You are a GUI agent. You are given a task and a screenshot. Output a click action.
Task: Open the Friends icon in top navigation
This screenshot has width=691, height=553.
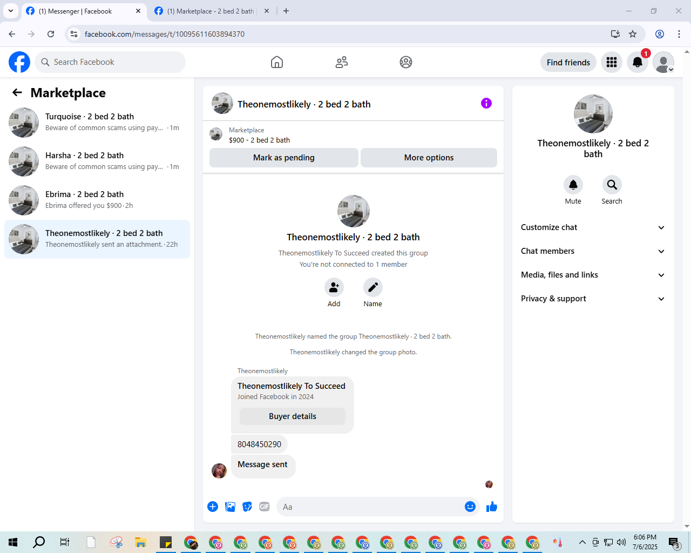coord(342,62)
